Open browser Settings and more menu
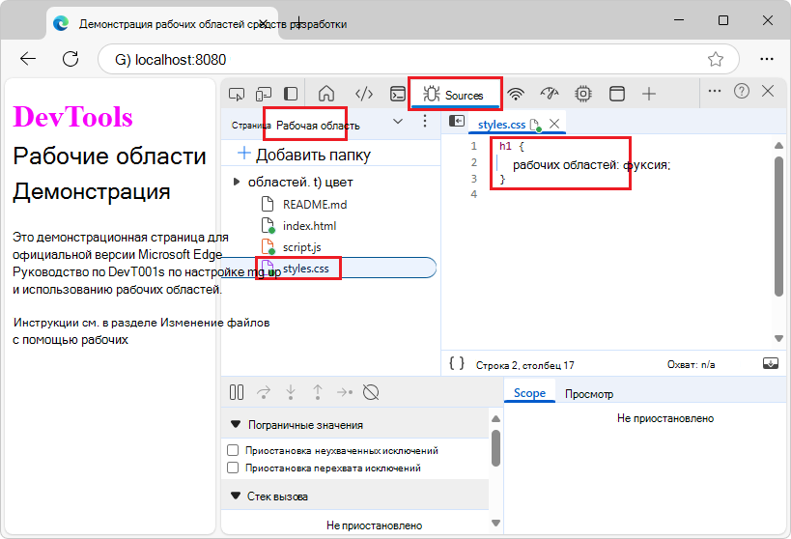This screenshot has width=791, height=539. click(767, 59)
